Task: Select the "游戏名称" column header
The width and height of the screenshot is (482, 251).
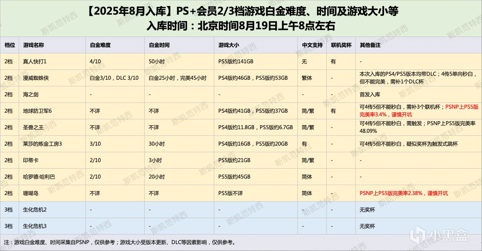Action: pyautogui.click(x=34, y=45)
